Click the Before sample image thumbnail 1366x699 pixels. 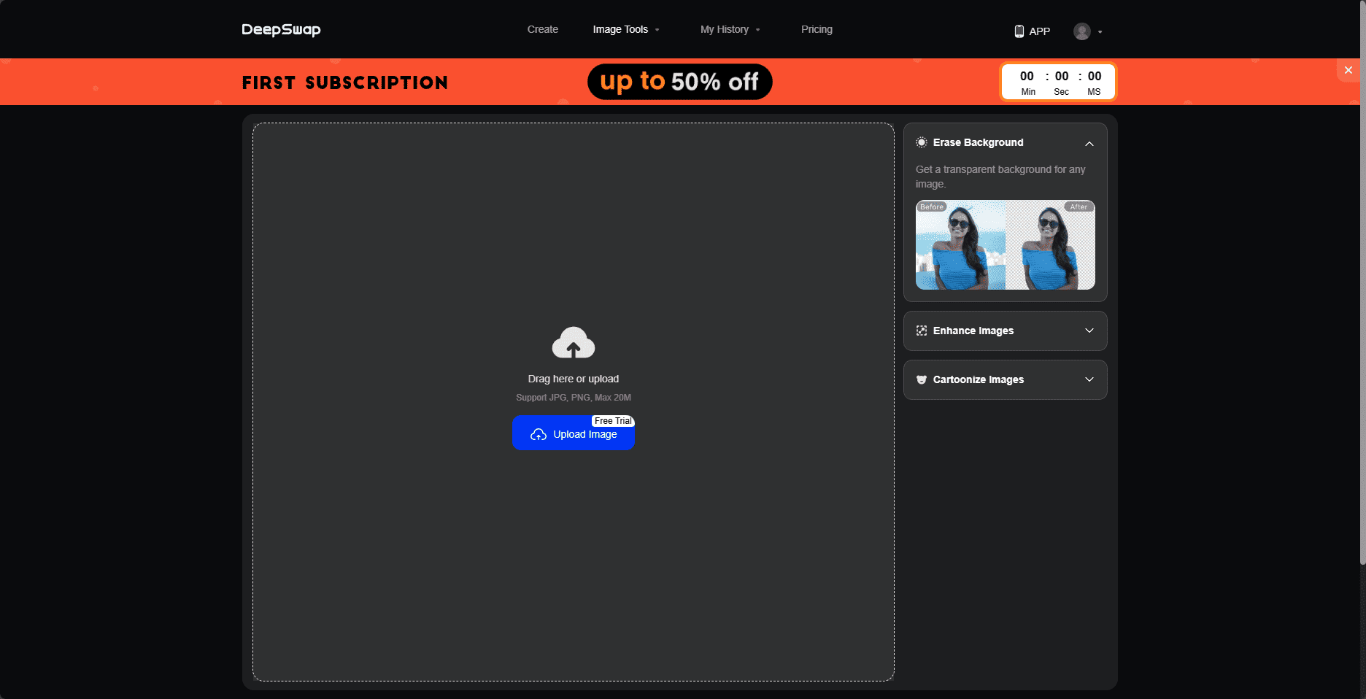coord(960,245)
